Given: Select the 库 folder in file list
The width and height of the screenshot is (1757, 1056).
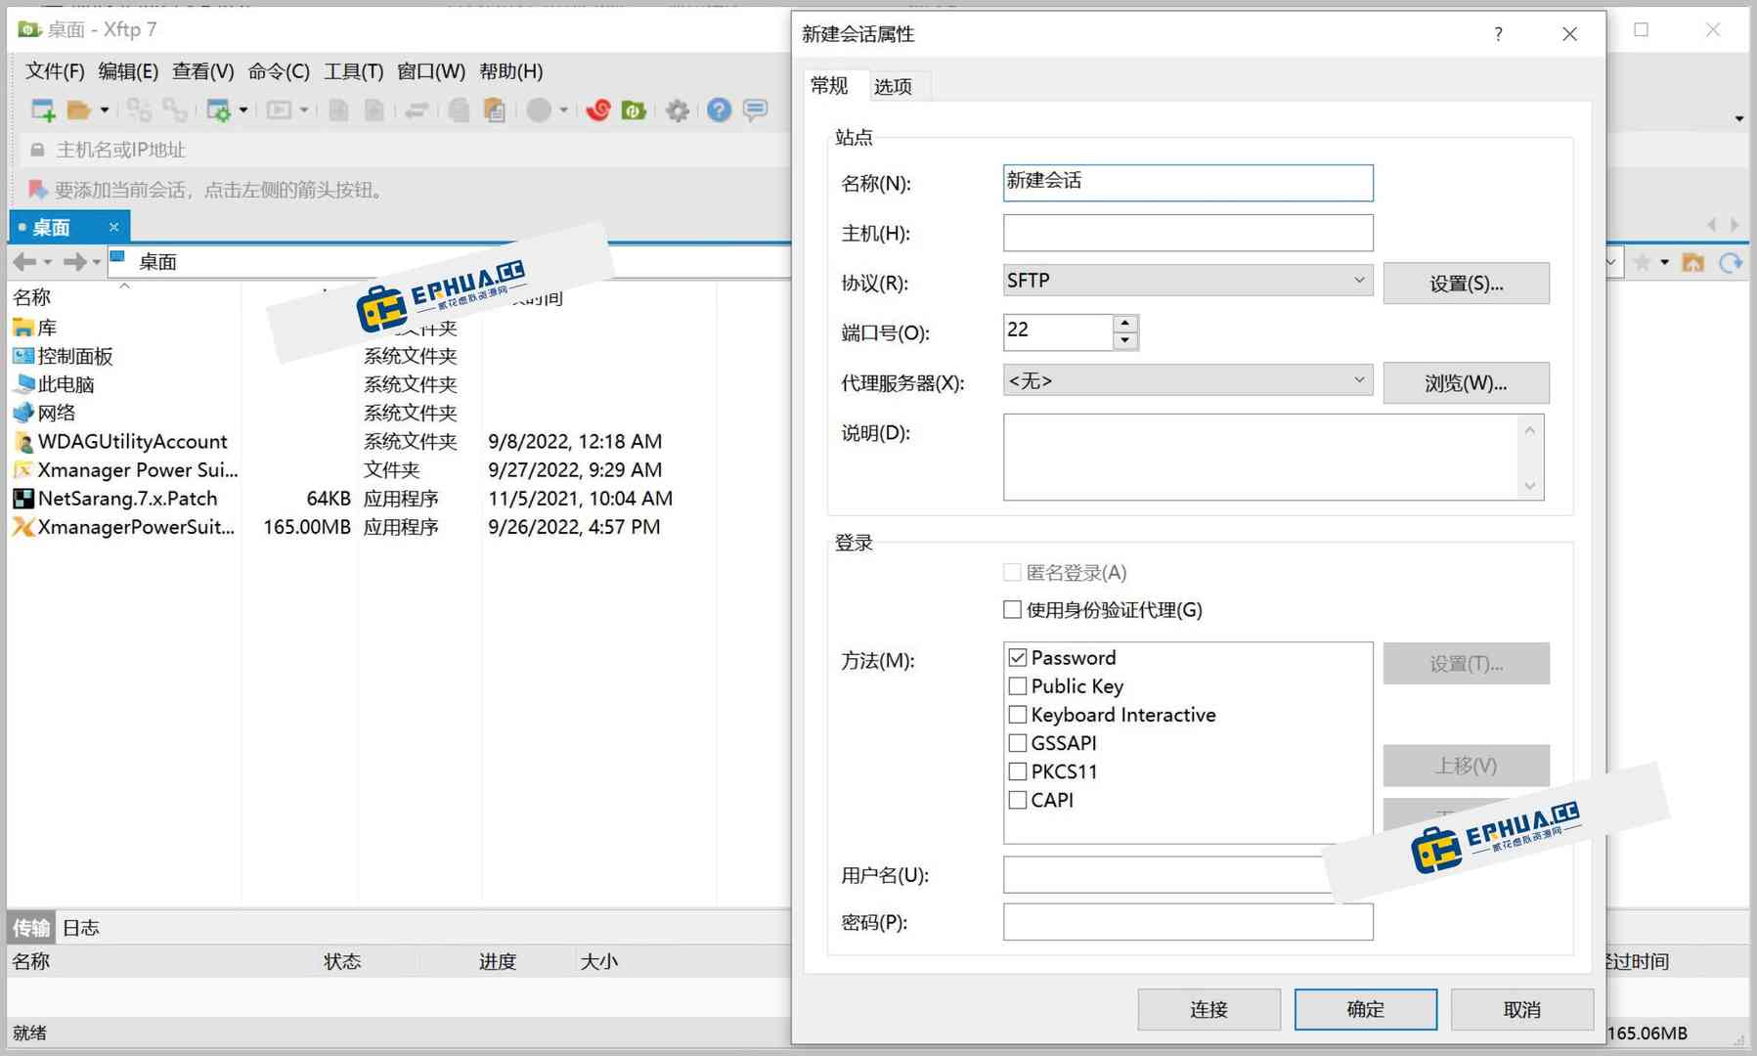Looking at the screenshot, I should click(35, 328).
